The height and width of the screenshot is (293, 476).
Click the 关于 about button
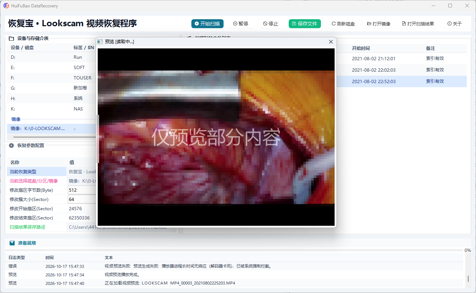click(x=455, y=24)
